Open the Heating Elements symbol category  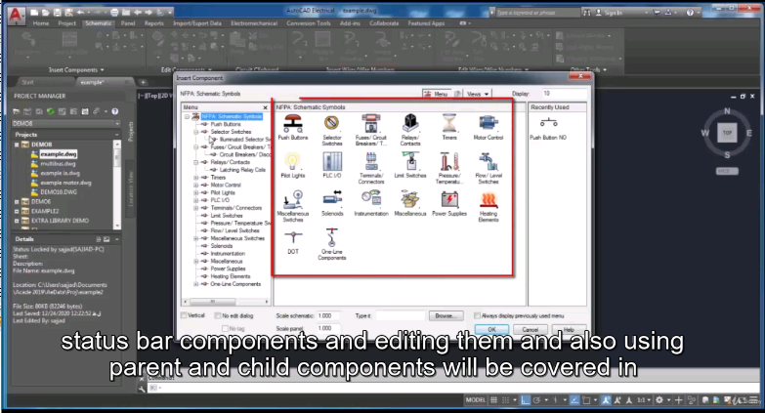point(488,199)
